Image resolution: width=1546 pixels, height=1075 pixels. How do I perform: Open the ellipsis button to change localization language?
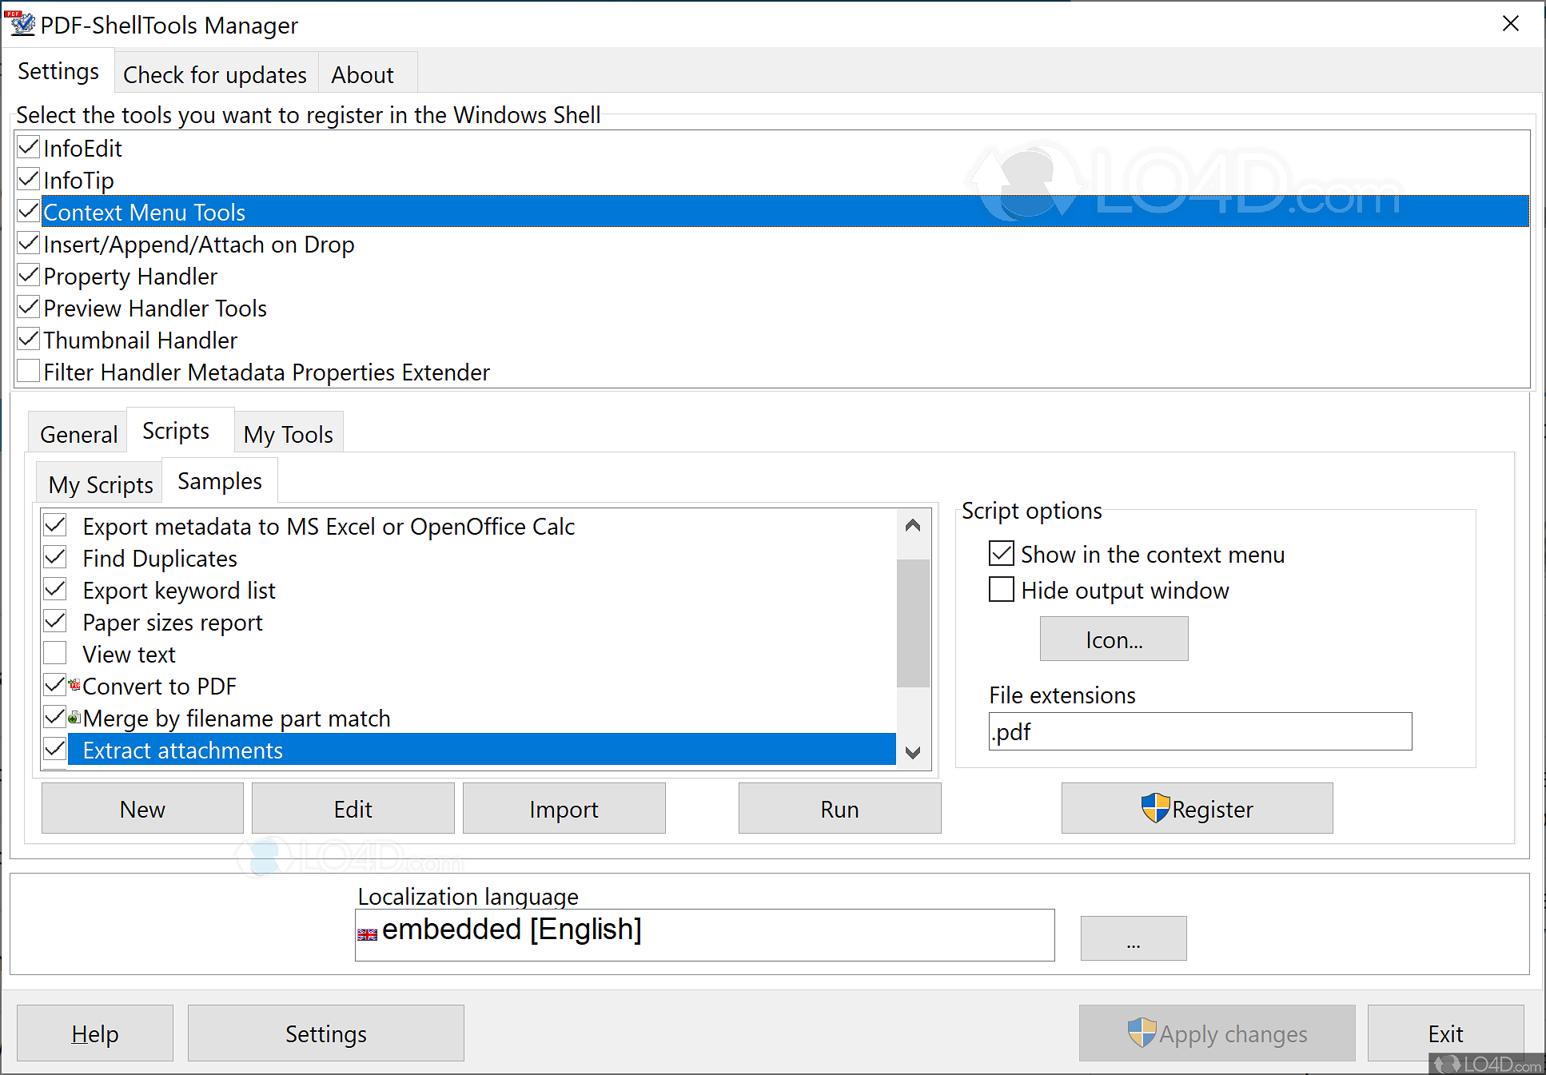[1133, 937]
